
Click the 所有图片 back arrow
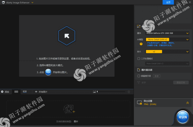pyautogui.click(x=36, y=92)
